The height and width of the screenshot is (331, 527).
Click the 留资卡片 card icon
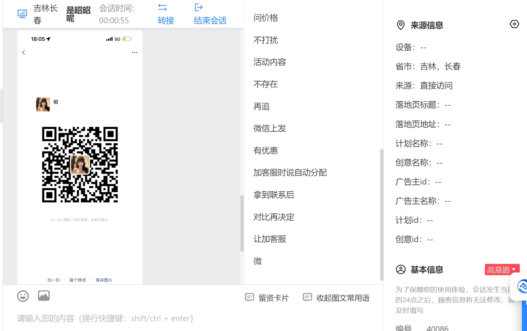pos(250,297)
